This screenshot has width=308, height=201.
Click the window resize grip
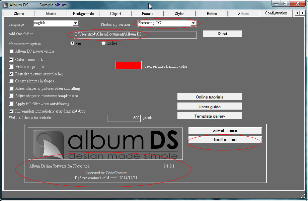[x=303, y=196]
